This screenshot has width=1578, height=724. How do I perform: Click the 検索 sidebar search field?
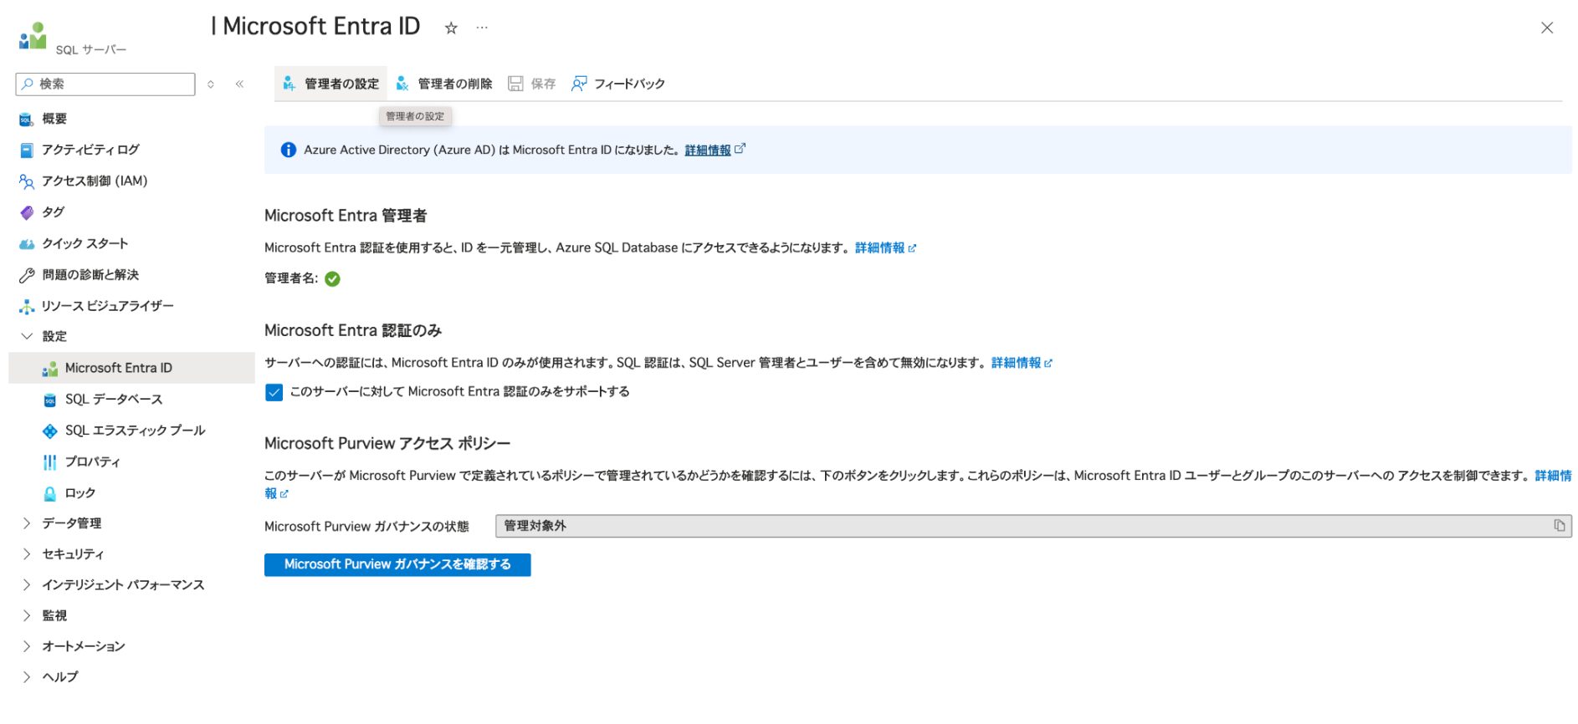coord(105,84)
